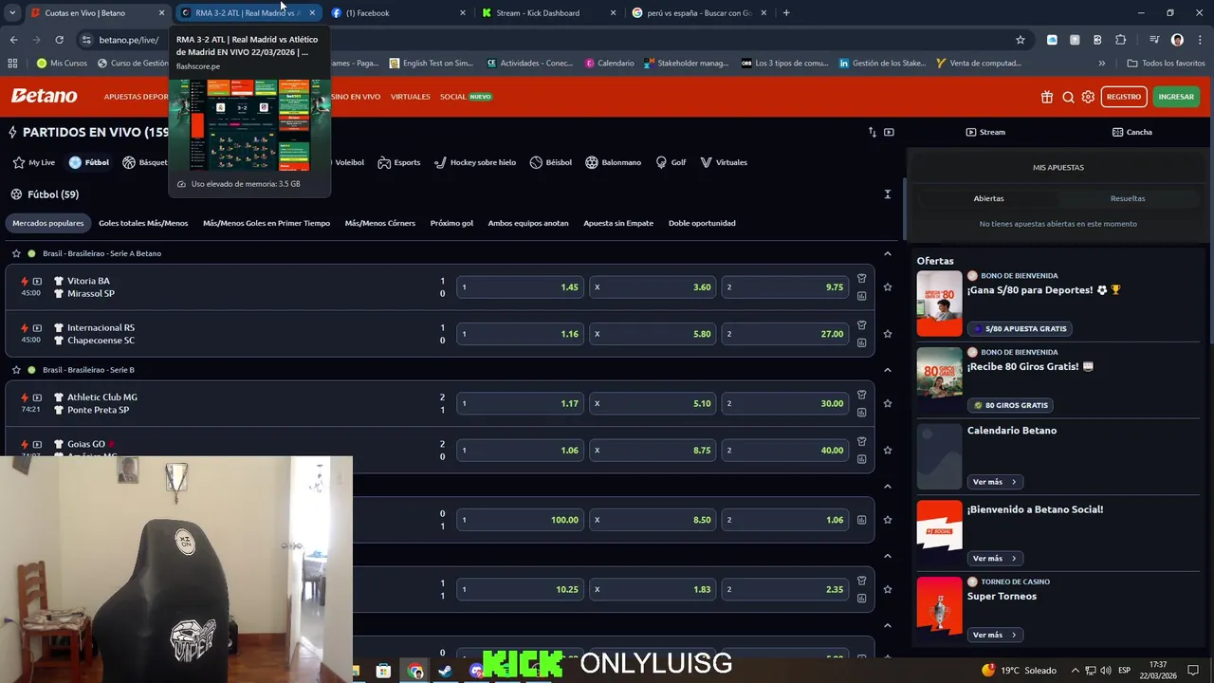The height and width of the screenshot is (683, 1214).
Task: Open the Virtuales link in top navigation
Action: coord(410,97)
